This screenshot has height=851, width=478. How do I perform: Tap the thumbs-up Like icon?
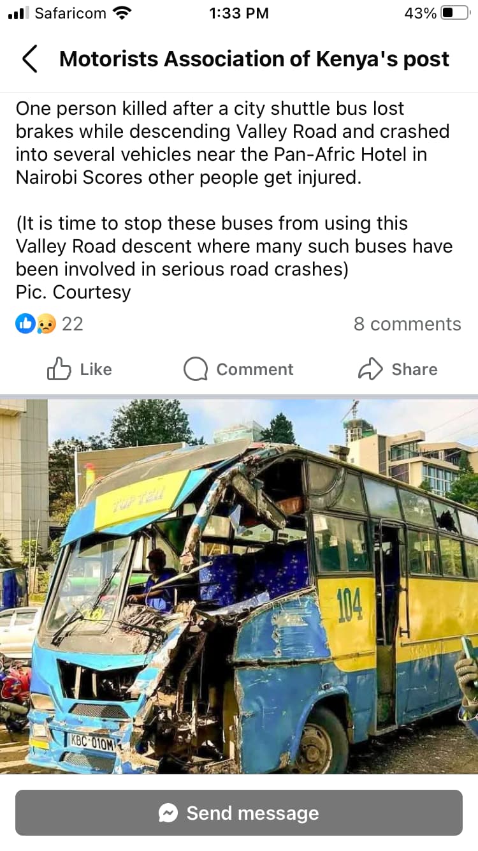pos(59,369)
